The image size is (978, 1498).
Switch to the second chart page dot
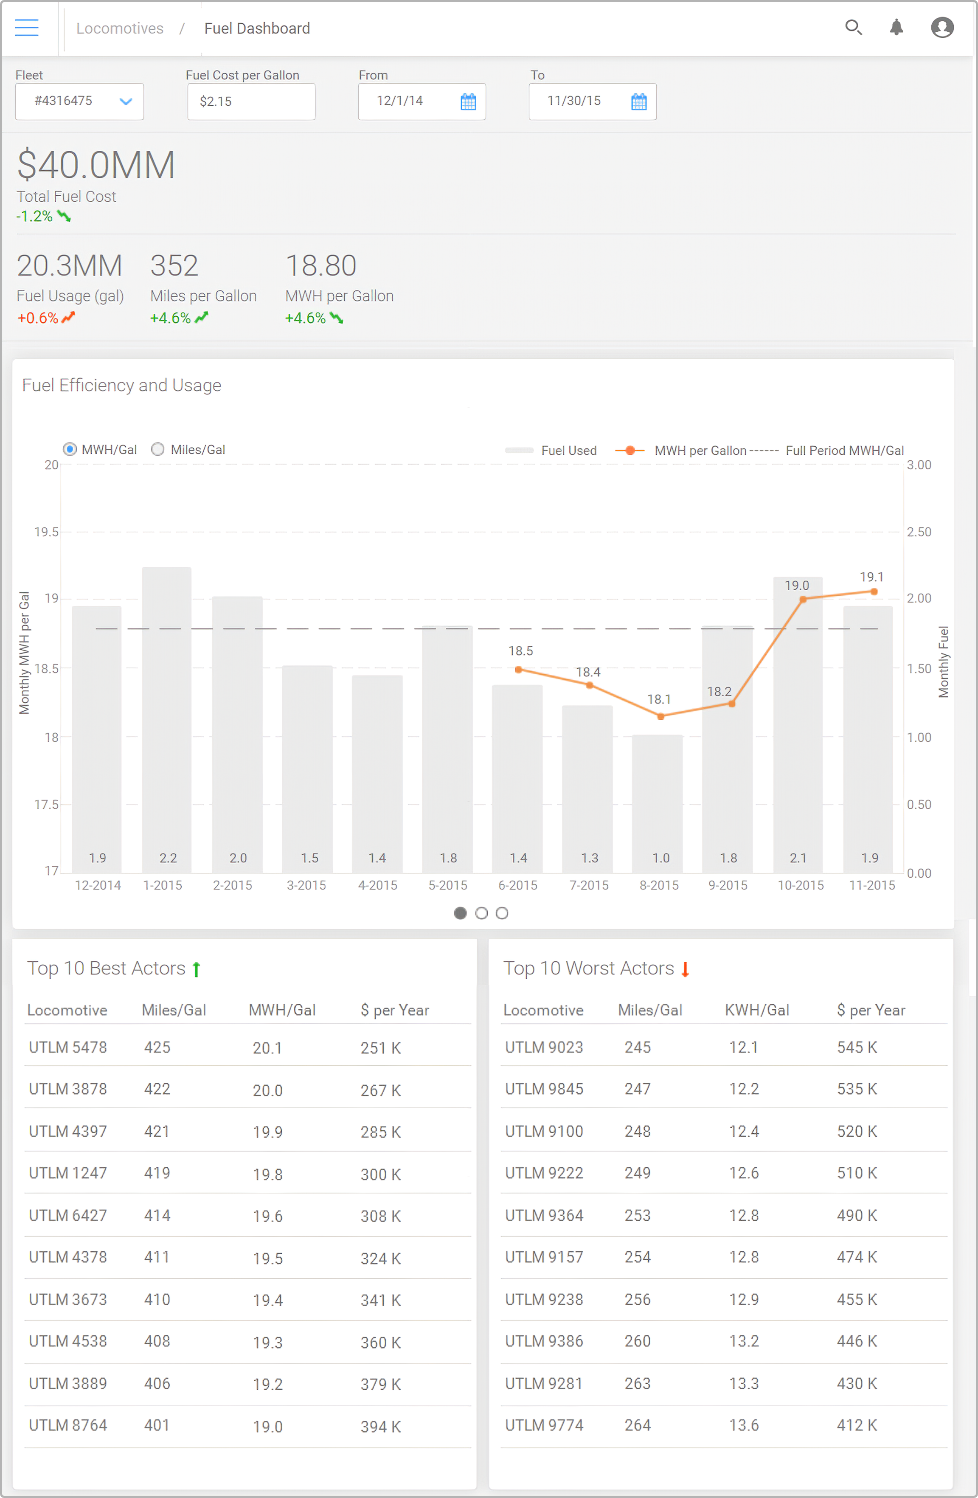(481, 913)
